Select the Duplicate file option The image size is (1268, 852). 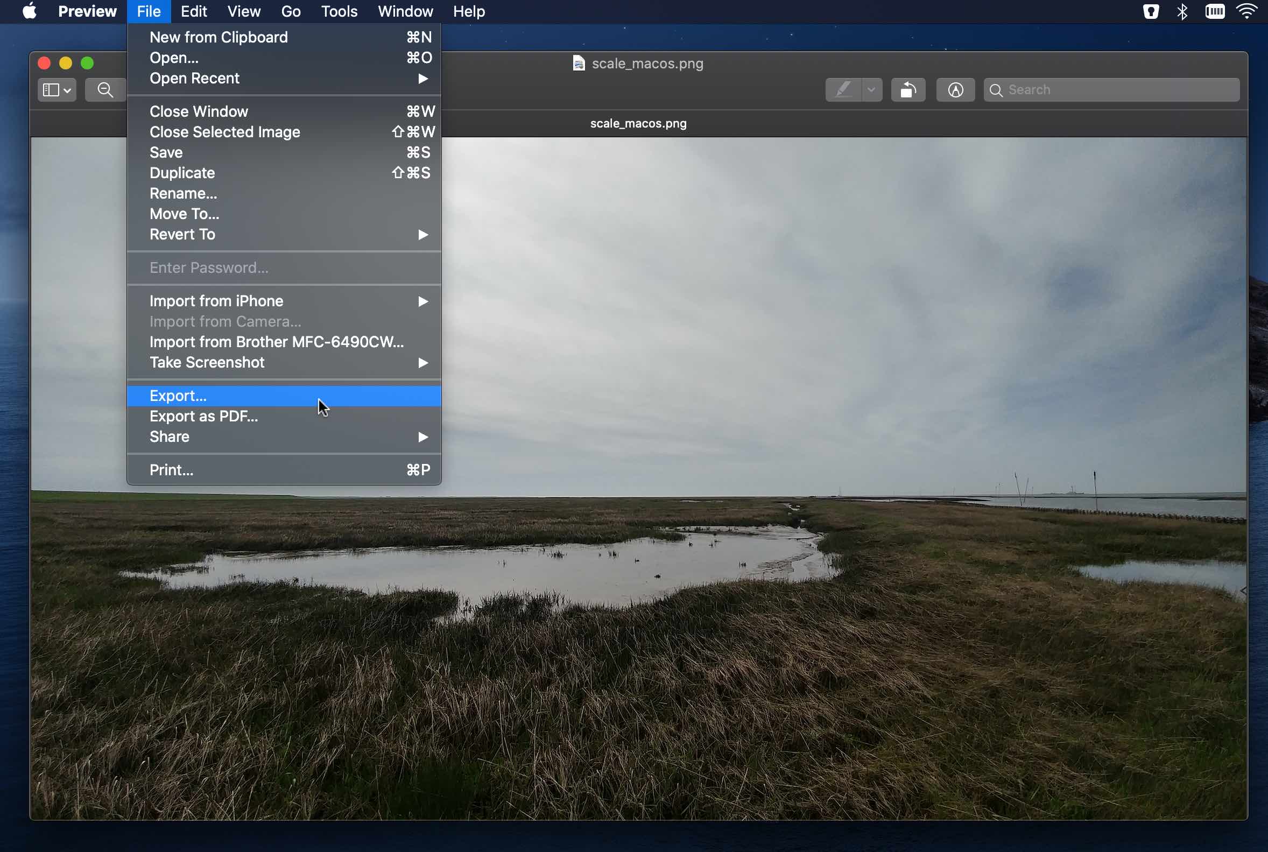pyautogui.click(x=181, y=172)
